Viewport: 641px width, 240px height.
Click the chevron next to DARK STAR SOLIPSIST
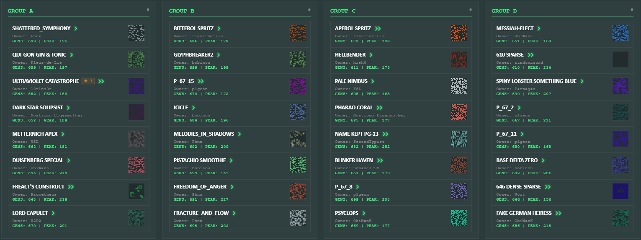pyautogui.click(x=68, y=108)
